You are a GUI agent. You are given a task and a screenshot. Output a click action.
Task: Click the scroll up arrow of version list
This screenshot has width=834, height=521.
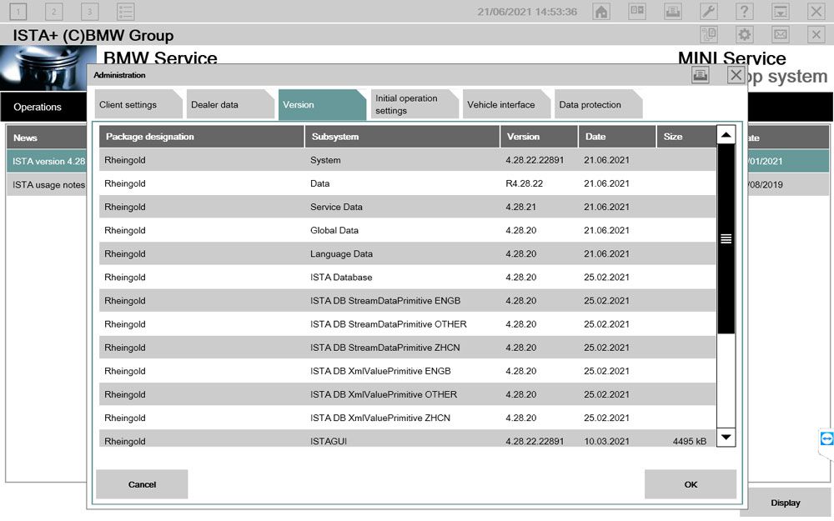coord(726,135)
